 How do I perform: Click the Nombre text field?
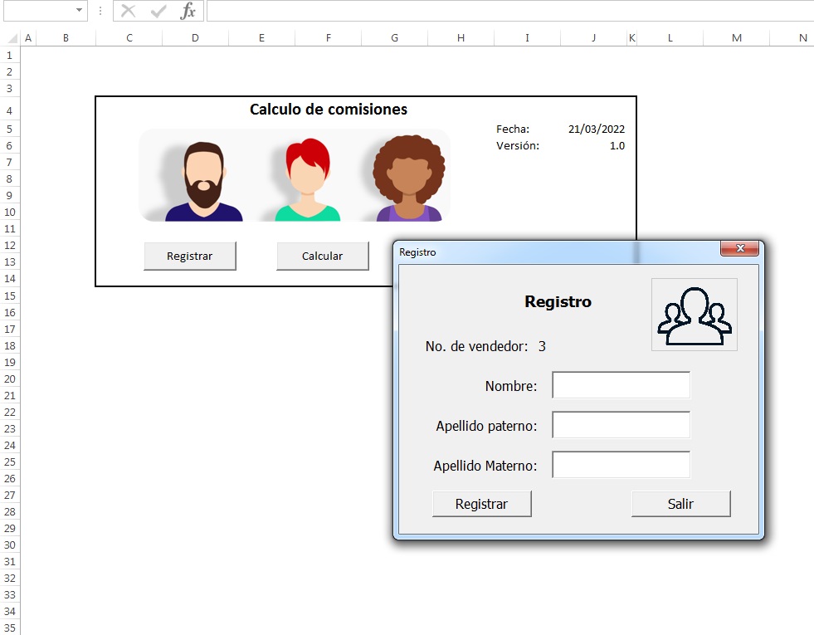pyautogui.click(x=621, y=385)
